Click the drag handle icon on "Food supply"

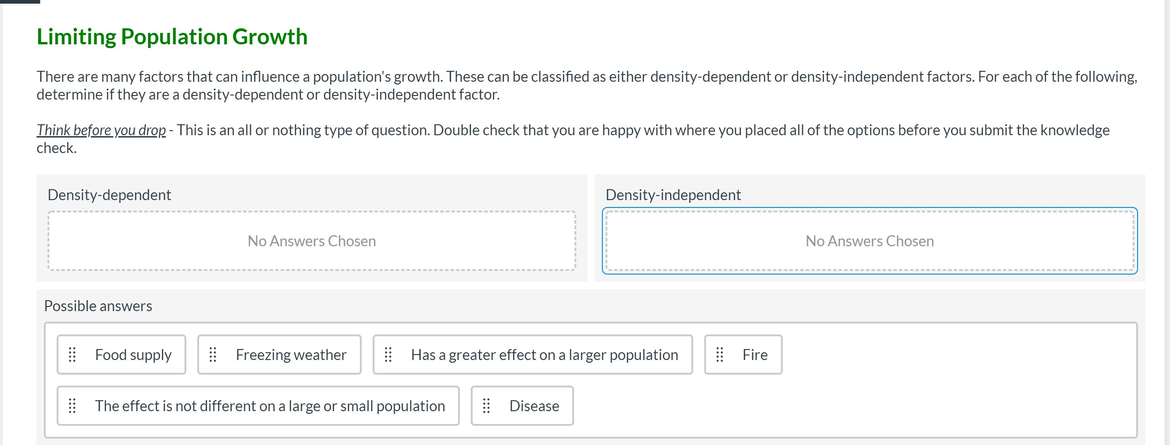point(73,355)
